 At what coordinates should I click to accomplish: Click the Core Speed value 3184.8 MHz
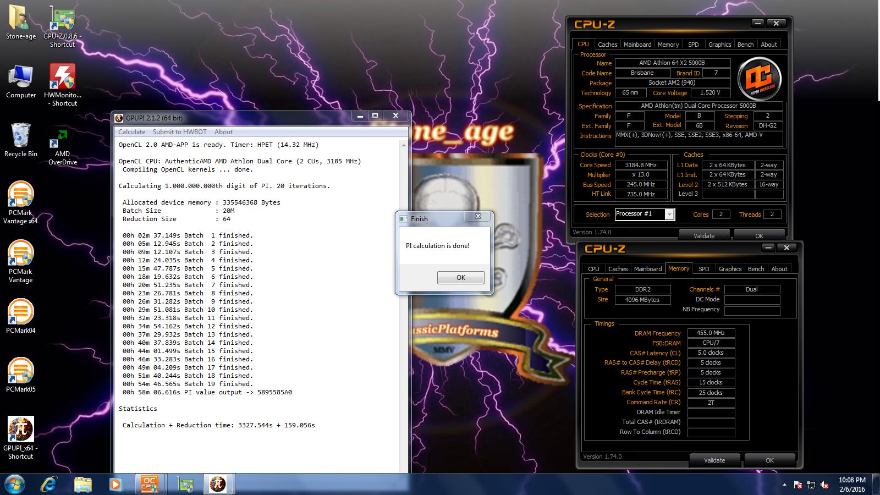pos(641,165)
